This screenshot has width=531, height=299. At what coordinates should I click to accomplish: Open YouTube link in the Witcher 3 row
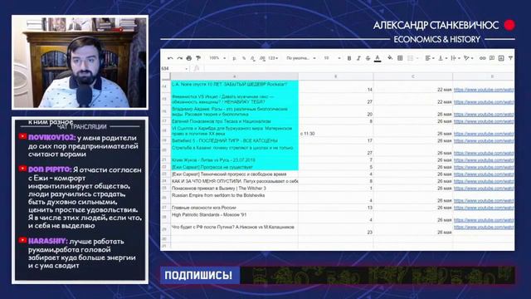(x=484, y=189)
